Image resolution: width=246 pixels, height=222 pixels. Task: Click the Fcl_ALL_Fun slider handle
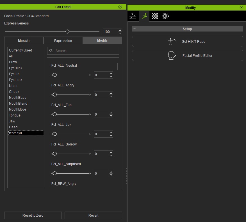click(54, 114)
